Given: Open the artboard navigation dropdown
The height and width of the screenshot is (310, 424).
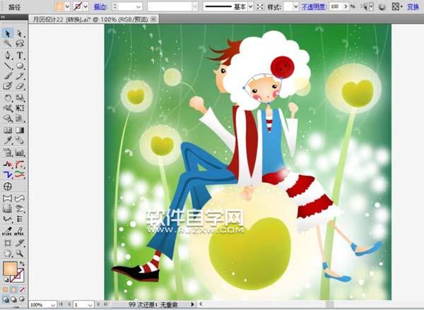Looking at the screenshot, I should 90,305.
